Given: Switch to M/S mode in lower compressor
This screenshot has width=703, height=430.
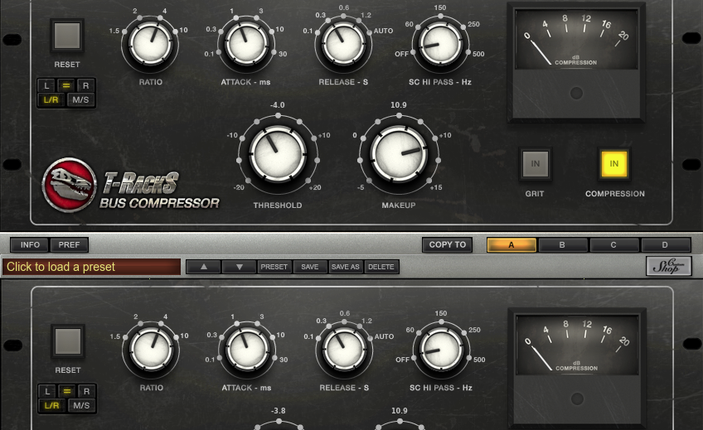Looking at the screenshot, I should (x=81, y=405).
